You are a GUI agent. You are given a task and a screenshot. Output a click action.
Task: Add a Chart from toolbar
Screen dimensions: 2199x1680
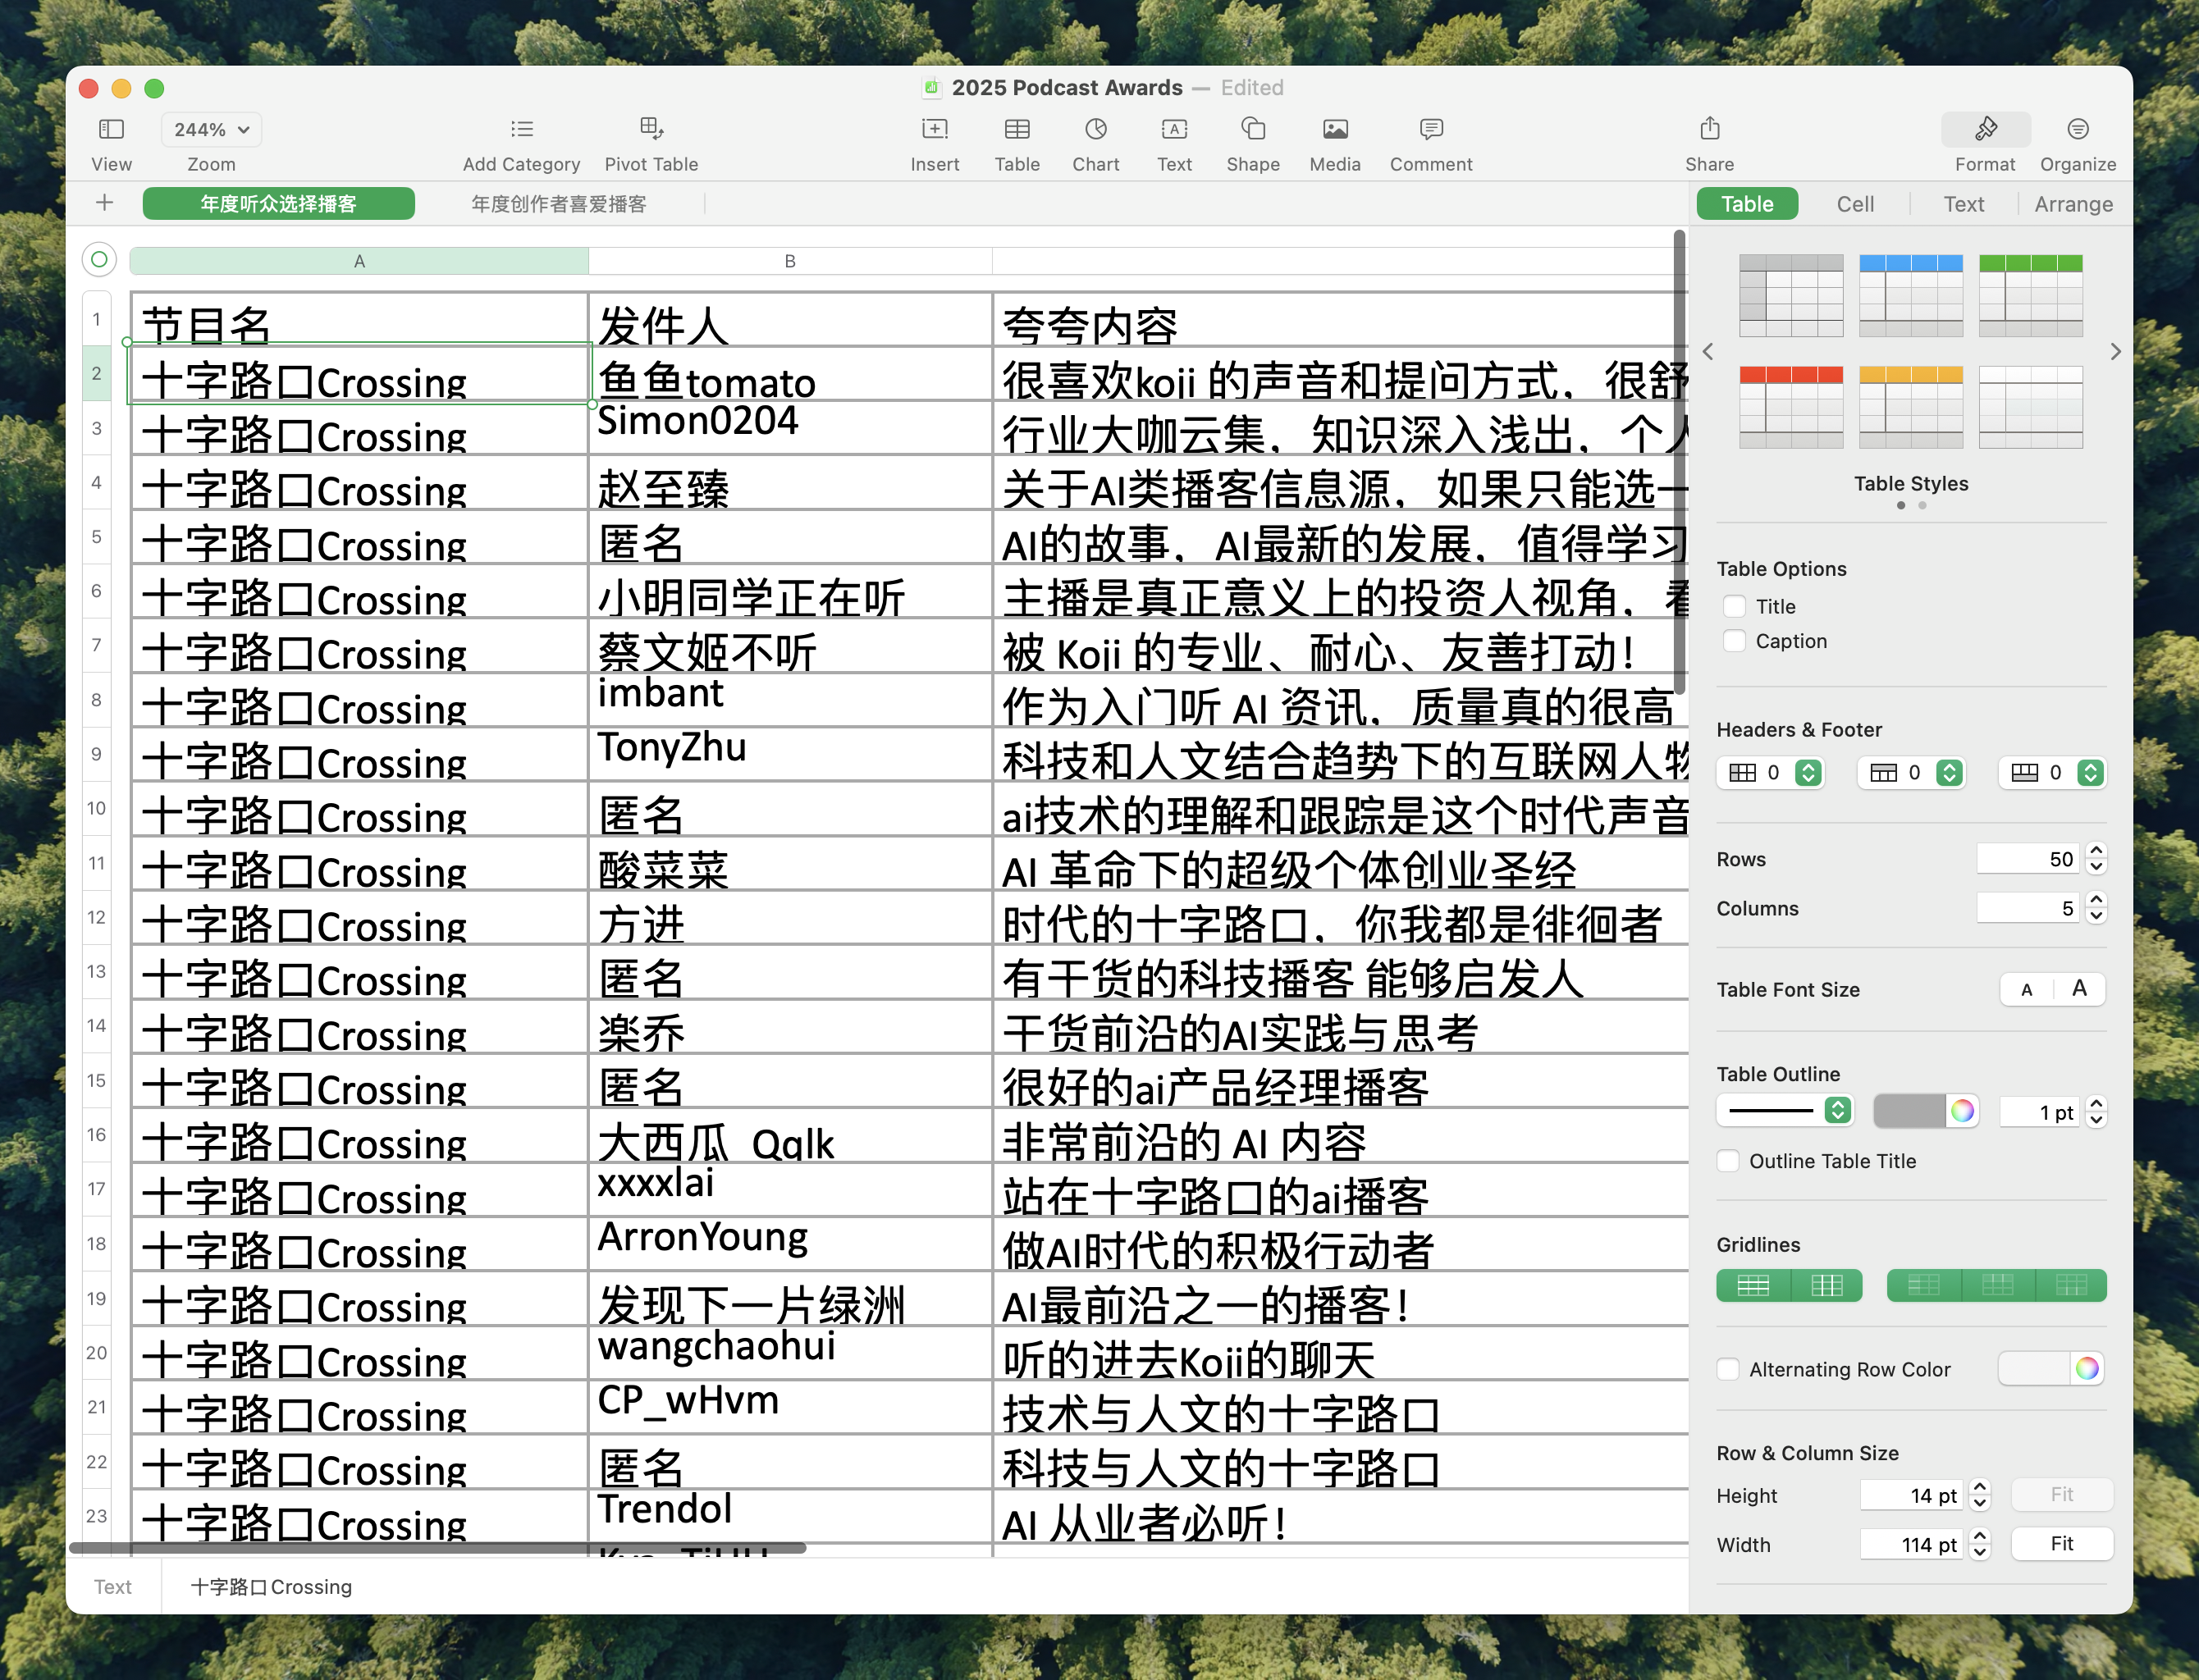click(x=1095, y=129)
